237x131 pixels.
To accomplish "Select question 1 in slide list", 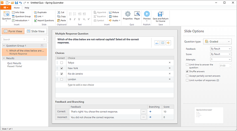I will (x=24, y=52).
